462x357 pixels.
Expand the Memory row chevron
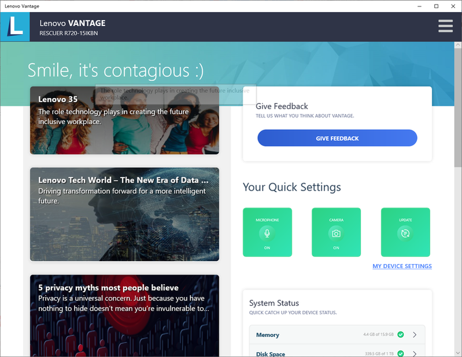pos(415,334)
